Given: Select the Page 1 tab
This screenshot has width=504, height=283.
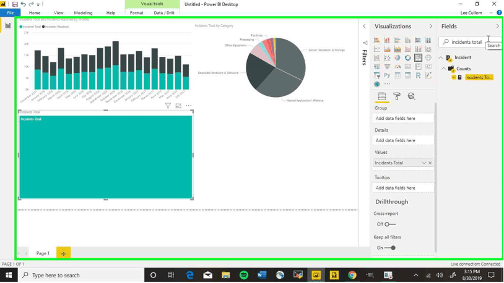Looking at the screenshot, I should pyautogui.click(x=43, y=253).
